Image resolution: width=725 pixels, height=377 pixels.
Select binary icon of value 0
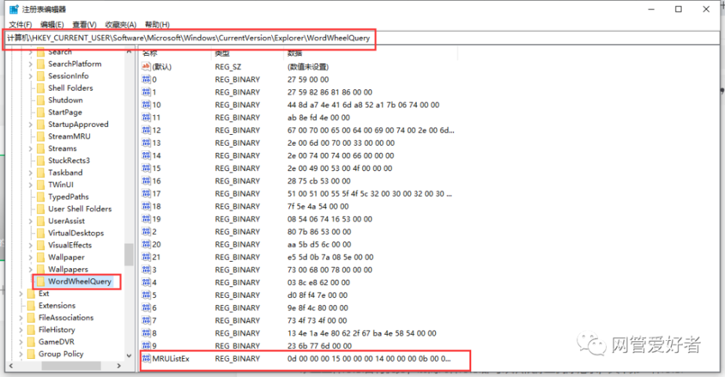(146, 80)
